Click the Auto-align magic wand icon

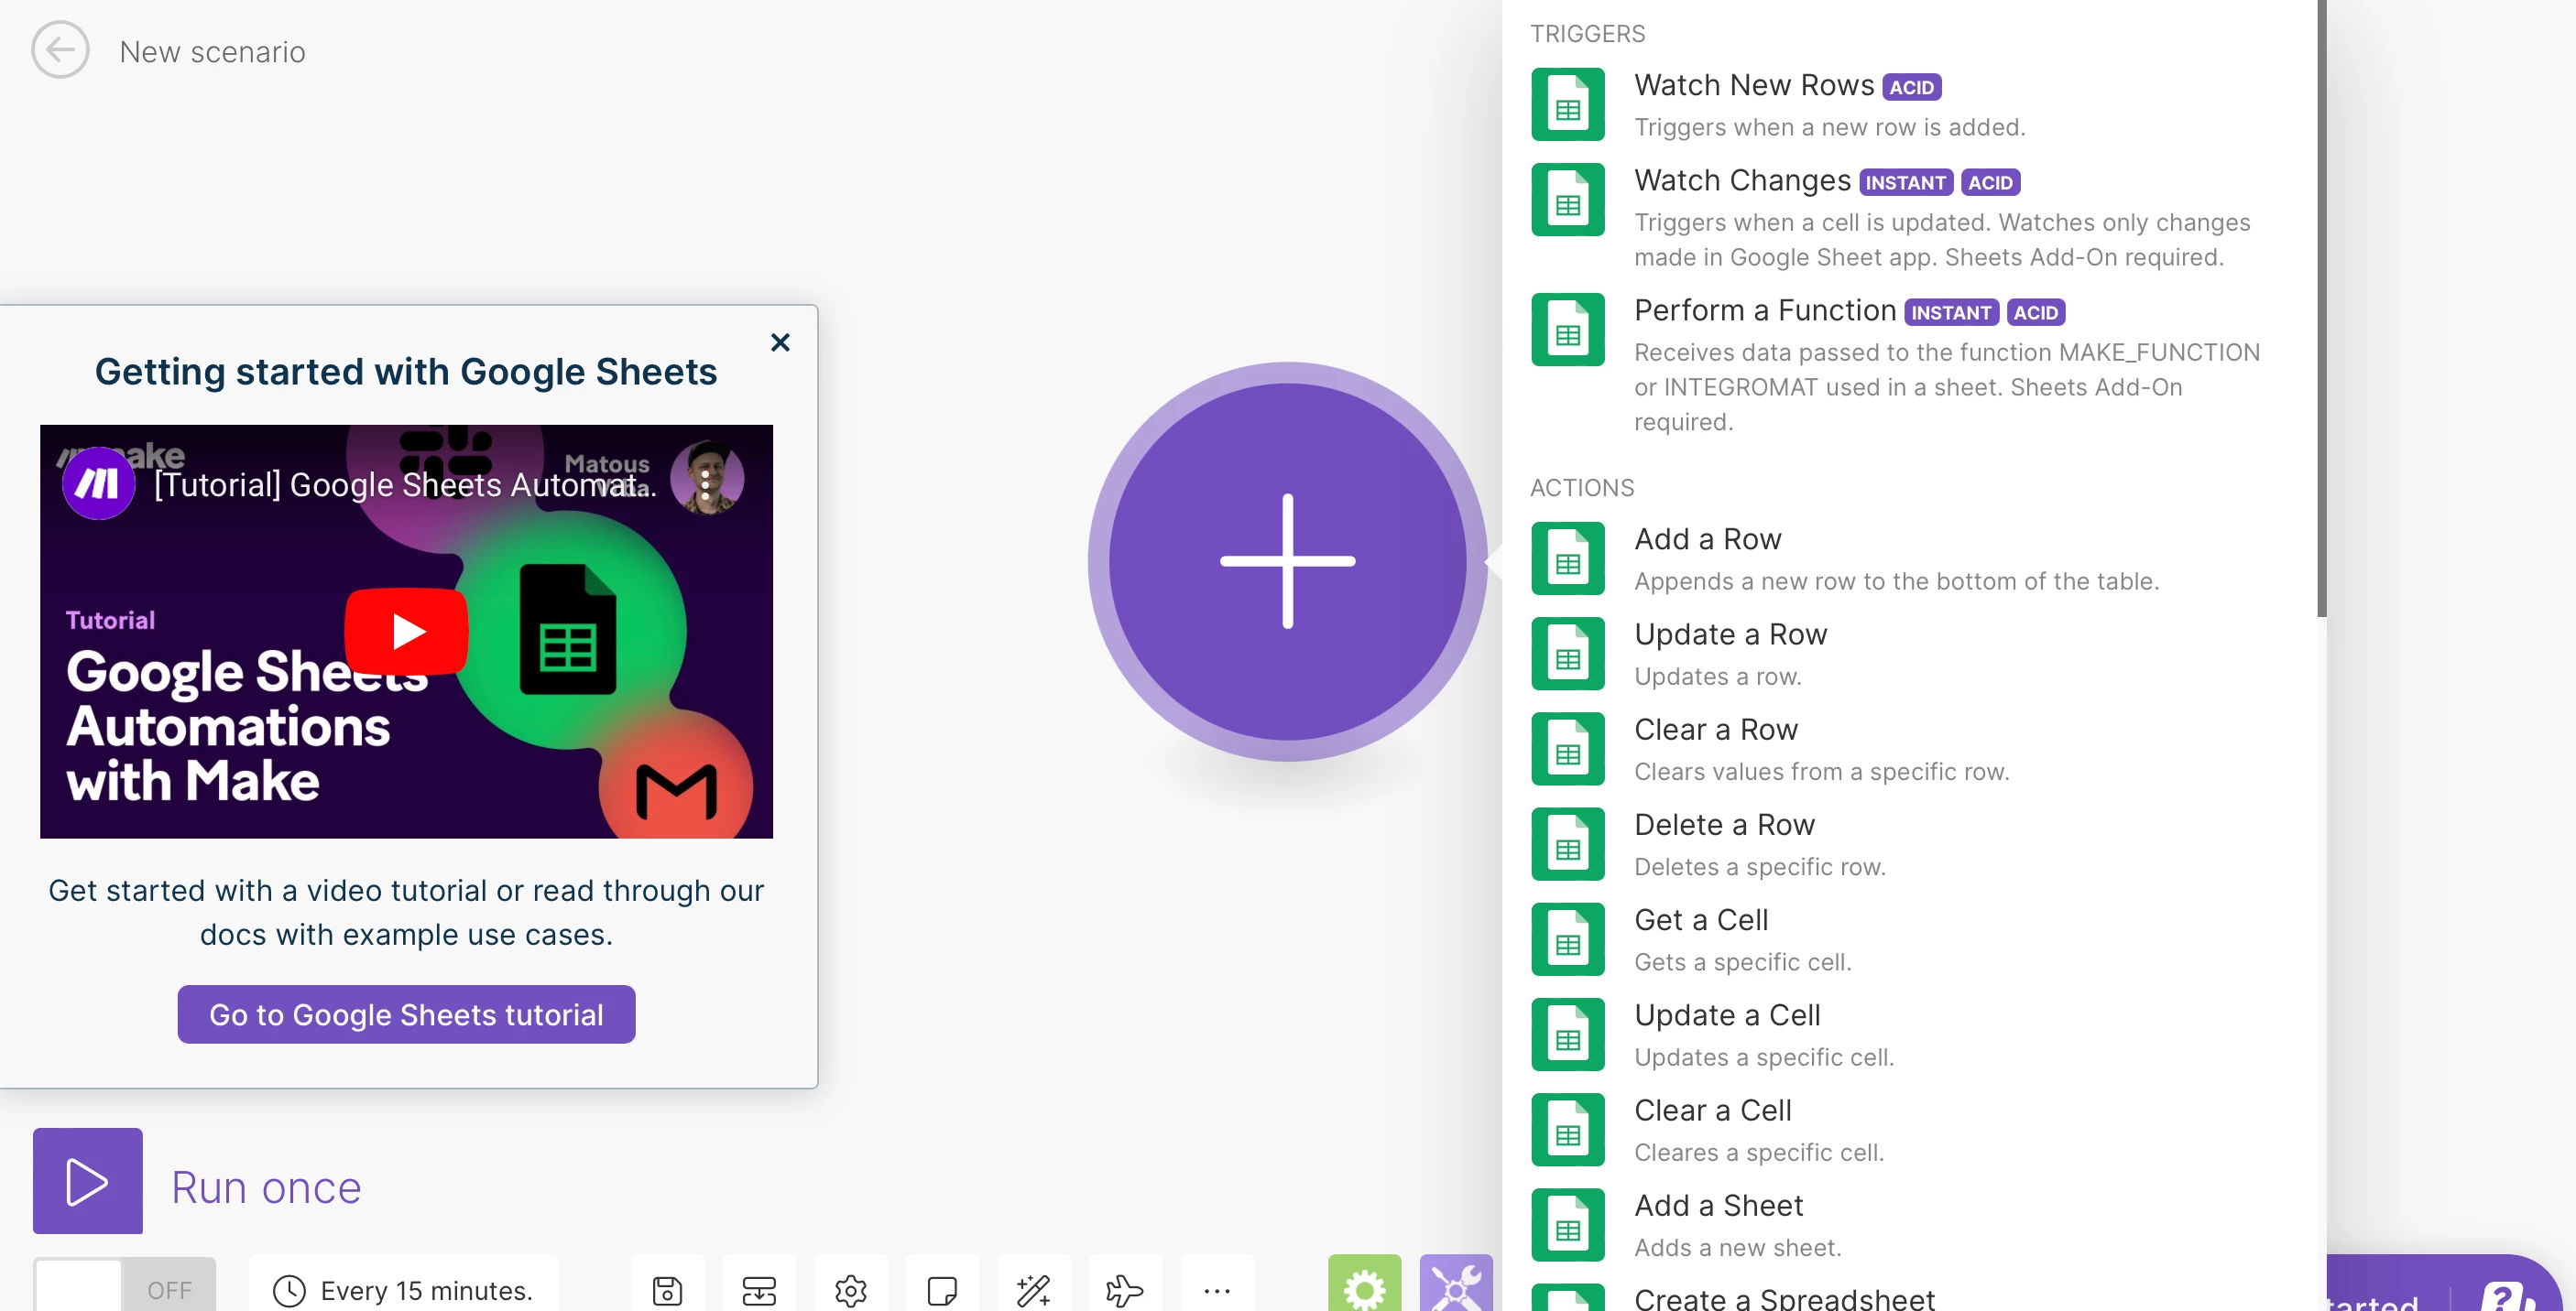[x=1033, y=1289]
